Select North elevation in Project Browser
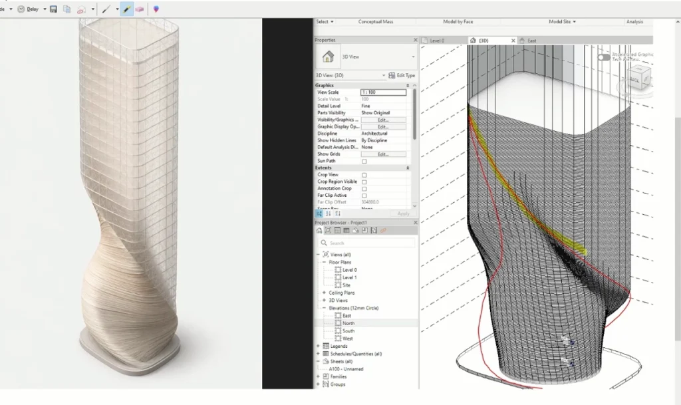The image size is (681, 405). click(x=348, y=323)
